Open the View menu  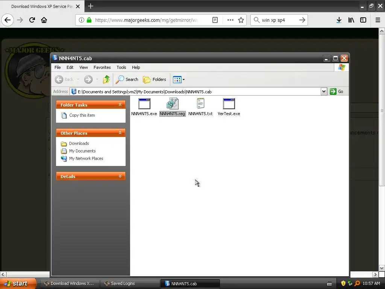pyautogui.click(x=83, y=67)
